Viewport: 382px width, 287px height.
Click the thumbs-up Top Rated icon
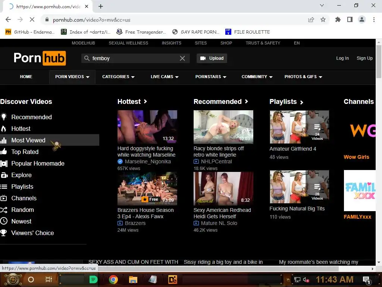4,152
